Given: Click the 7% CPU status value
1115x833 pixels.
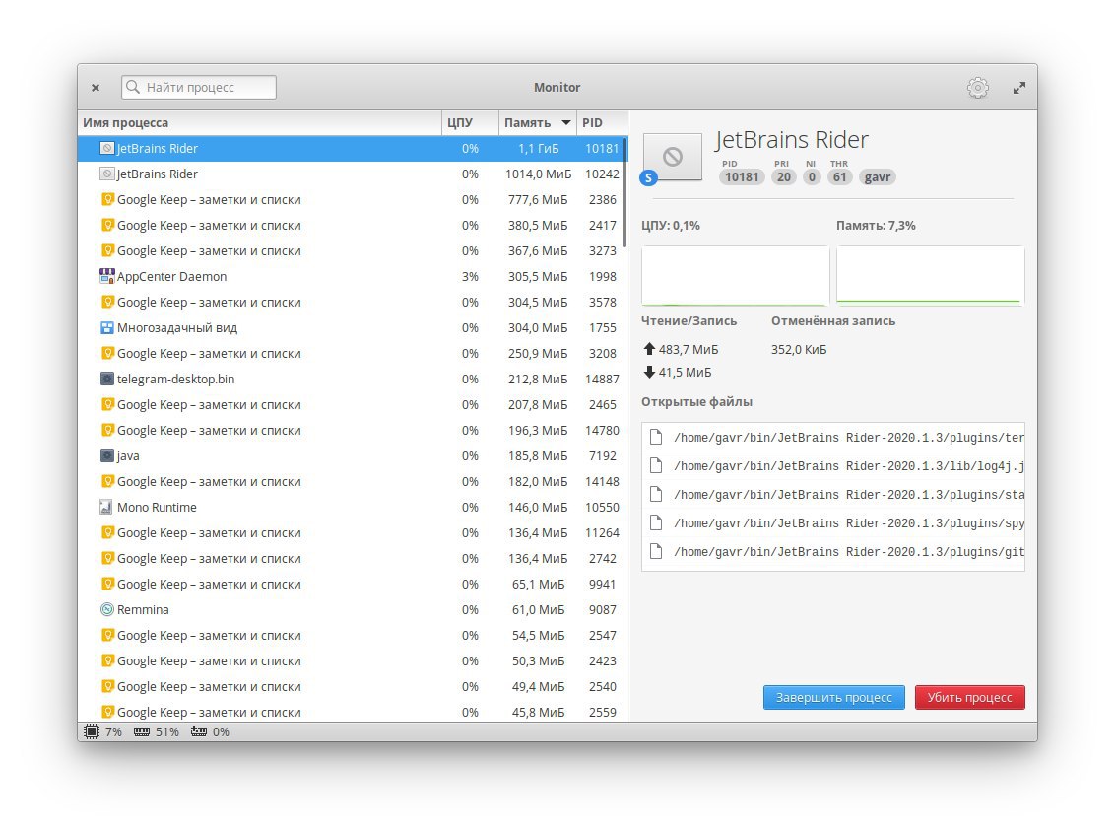Looking at the screenshot, I should [114, 731].
